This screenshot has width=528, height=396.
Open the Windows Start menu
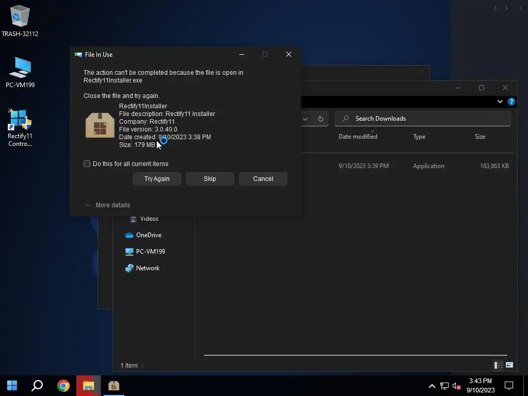12,385
